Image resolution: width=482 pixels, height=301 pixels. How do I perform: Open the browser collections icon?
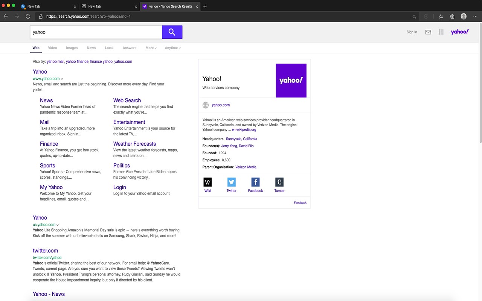[452, 16]
